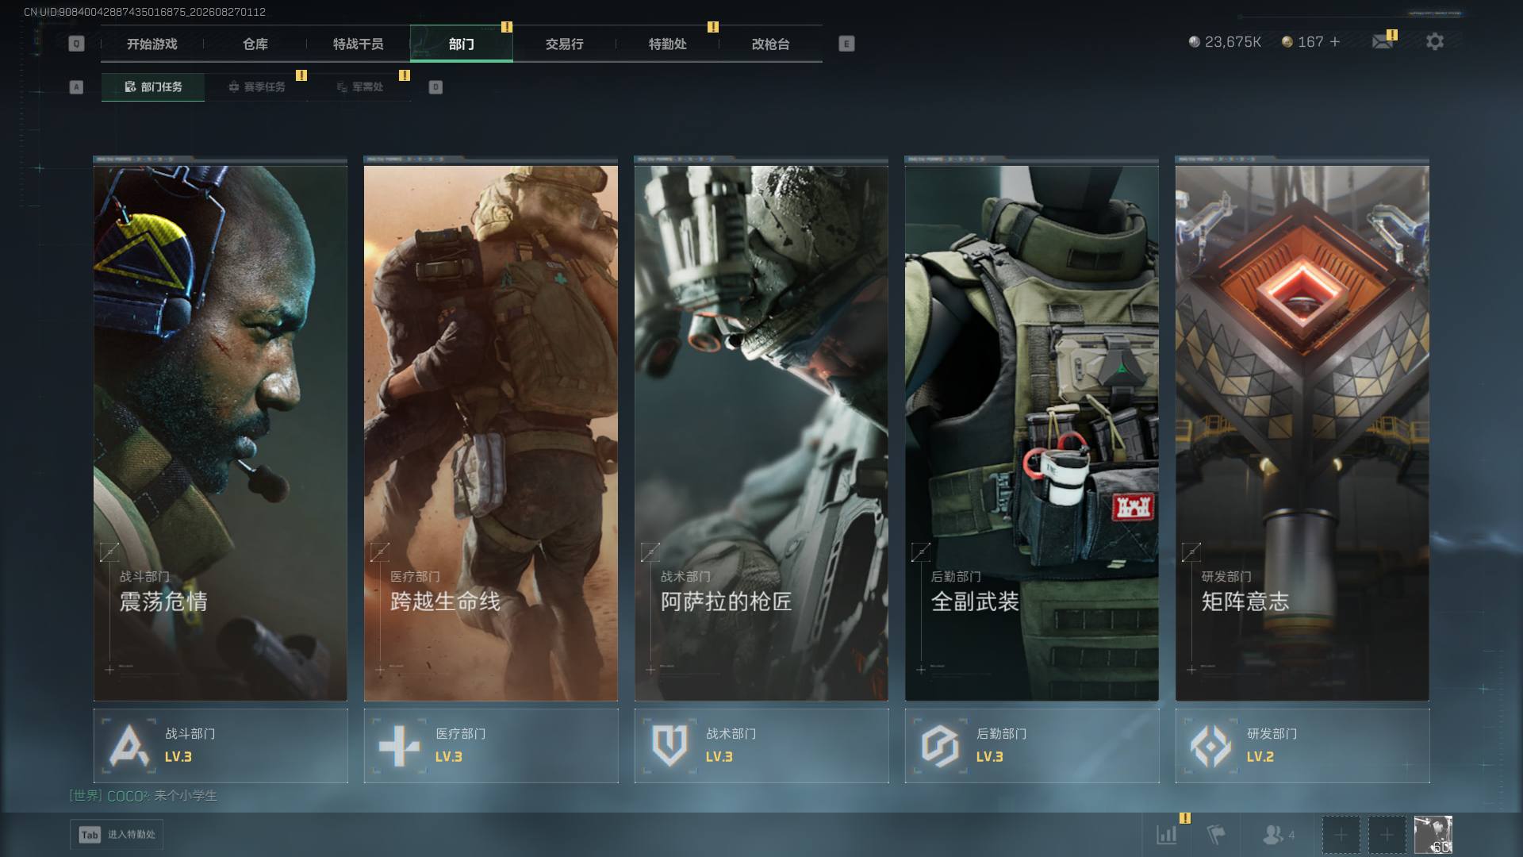1523x857 pixels.
Task: Click the 23,675K currency amount
Action: pos(1233,41)
